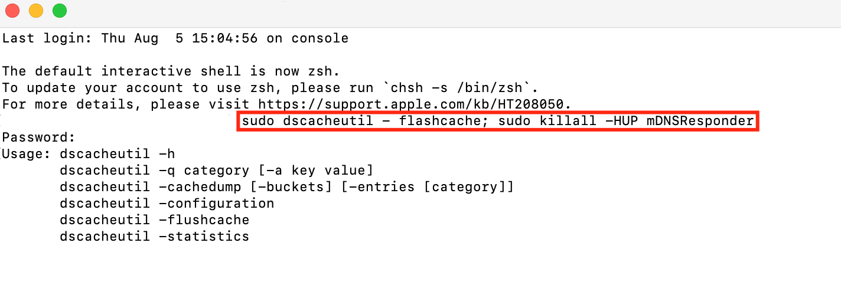This screenshot has height=308, width=841.
Task: Click the "default interactive shell is now zsh" line
Action: coord(171,71)
